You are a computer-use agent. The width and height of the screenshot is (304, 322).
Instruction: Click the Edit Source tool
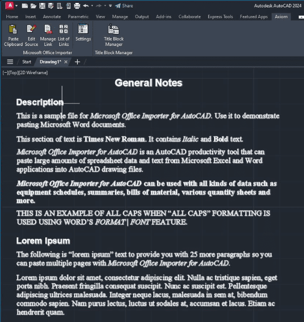click(x=31, y=35)
